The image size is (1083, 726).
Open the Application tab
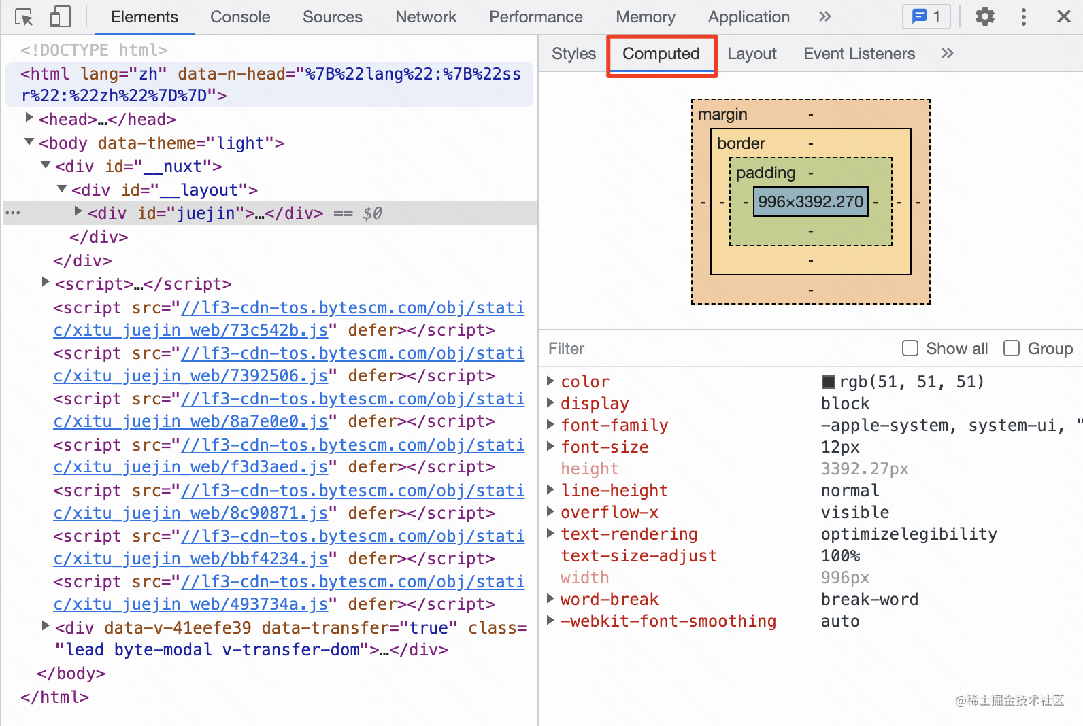point(749,17)
